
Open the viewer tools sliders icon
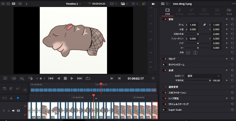(x=5, y=78)
